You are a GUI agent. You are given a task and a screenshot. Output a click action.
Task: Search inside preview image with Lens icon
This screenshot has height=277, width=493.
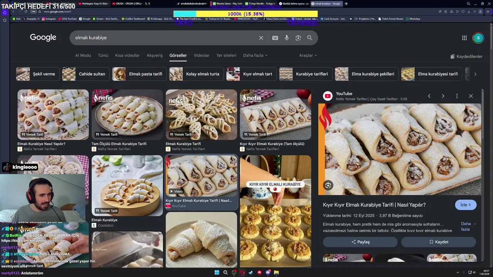pyautogui.click(x=328, y=185)
